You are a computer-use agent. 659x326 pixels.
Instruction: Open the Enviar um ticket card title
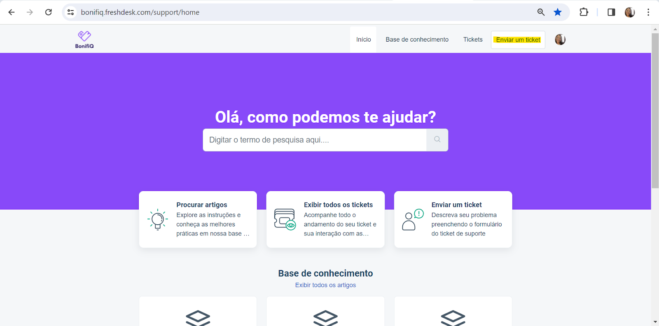(456, 205)
